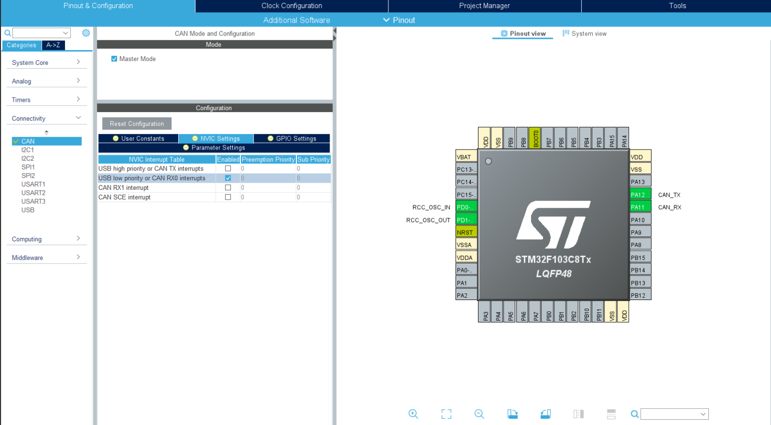Switch to Project Manager tab
Viewport: 771px width, 425px height.
click(484, 6)
